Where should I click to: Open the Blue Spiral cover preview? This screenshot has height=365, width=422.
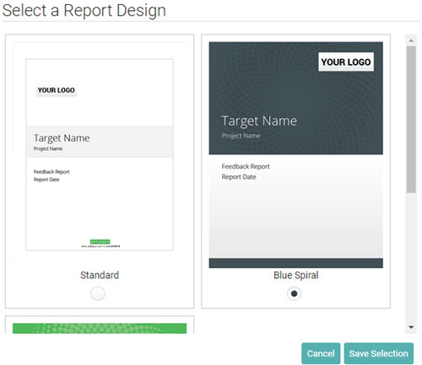point(295,155)
